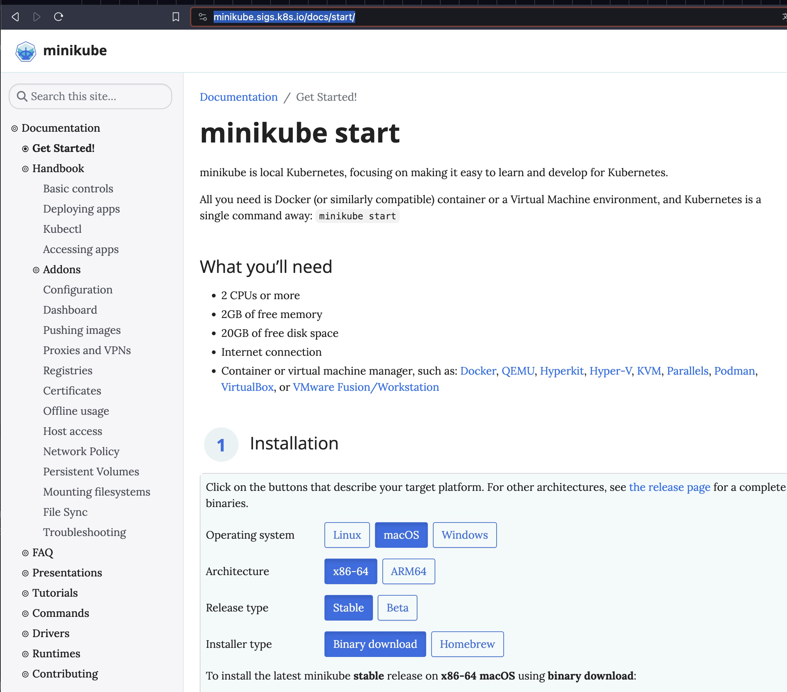The width and height of the screenshot is (787, 692).
Task: Click the minikube logo icon
Action: [x=26, y=51]
